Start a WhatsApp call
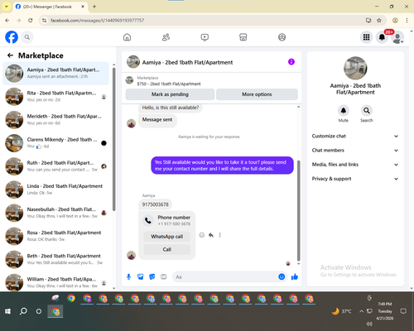Viewport: 414px width, 331px height. [167, 237]
